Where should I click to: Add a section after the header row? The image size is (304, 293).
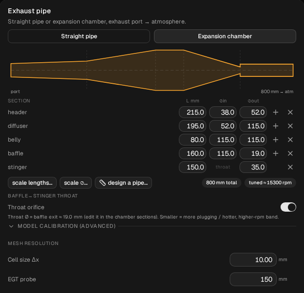(276, 112)
